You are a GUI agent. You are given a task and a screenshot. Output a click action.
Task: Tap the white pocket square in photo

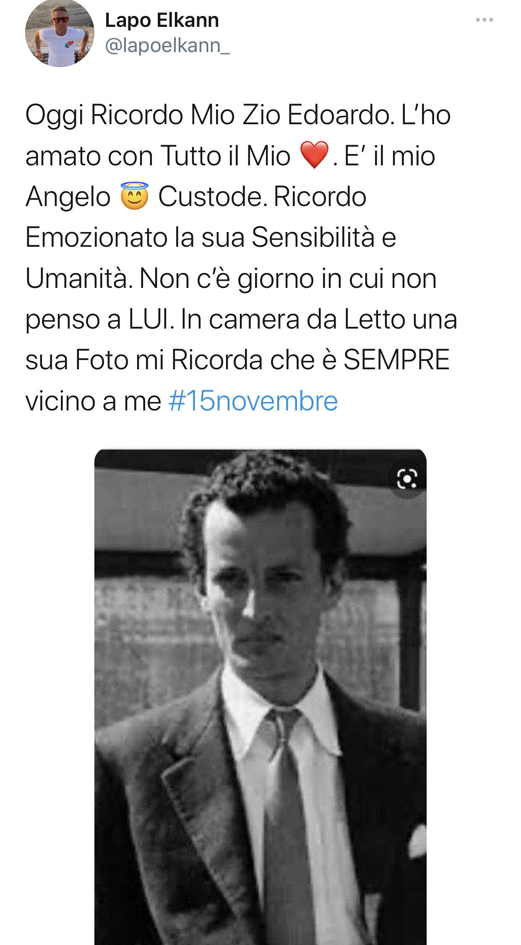click(417, 841)
